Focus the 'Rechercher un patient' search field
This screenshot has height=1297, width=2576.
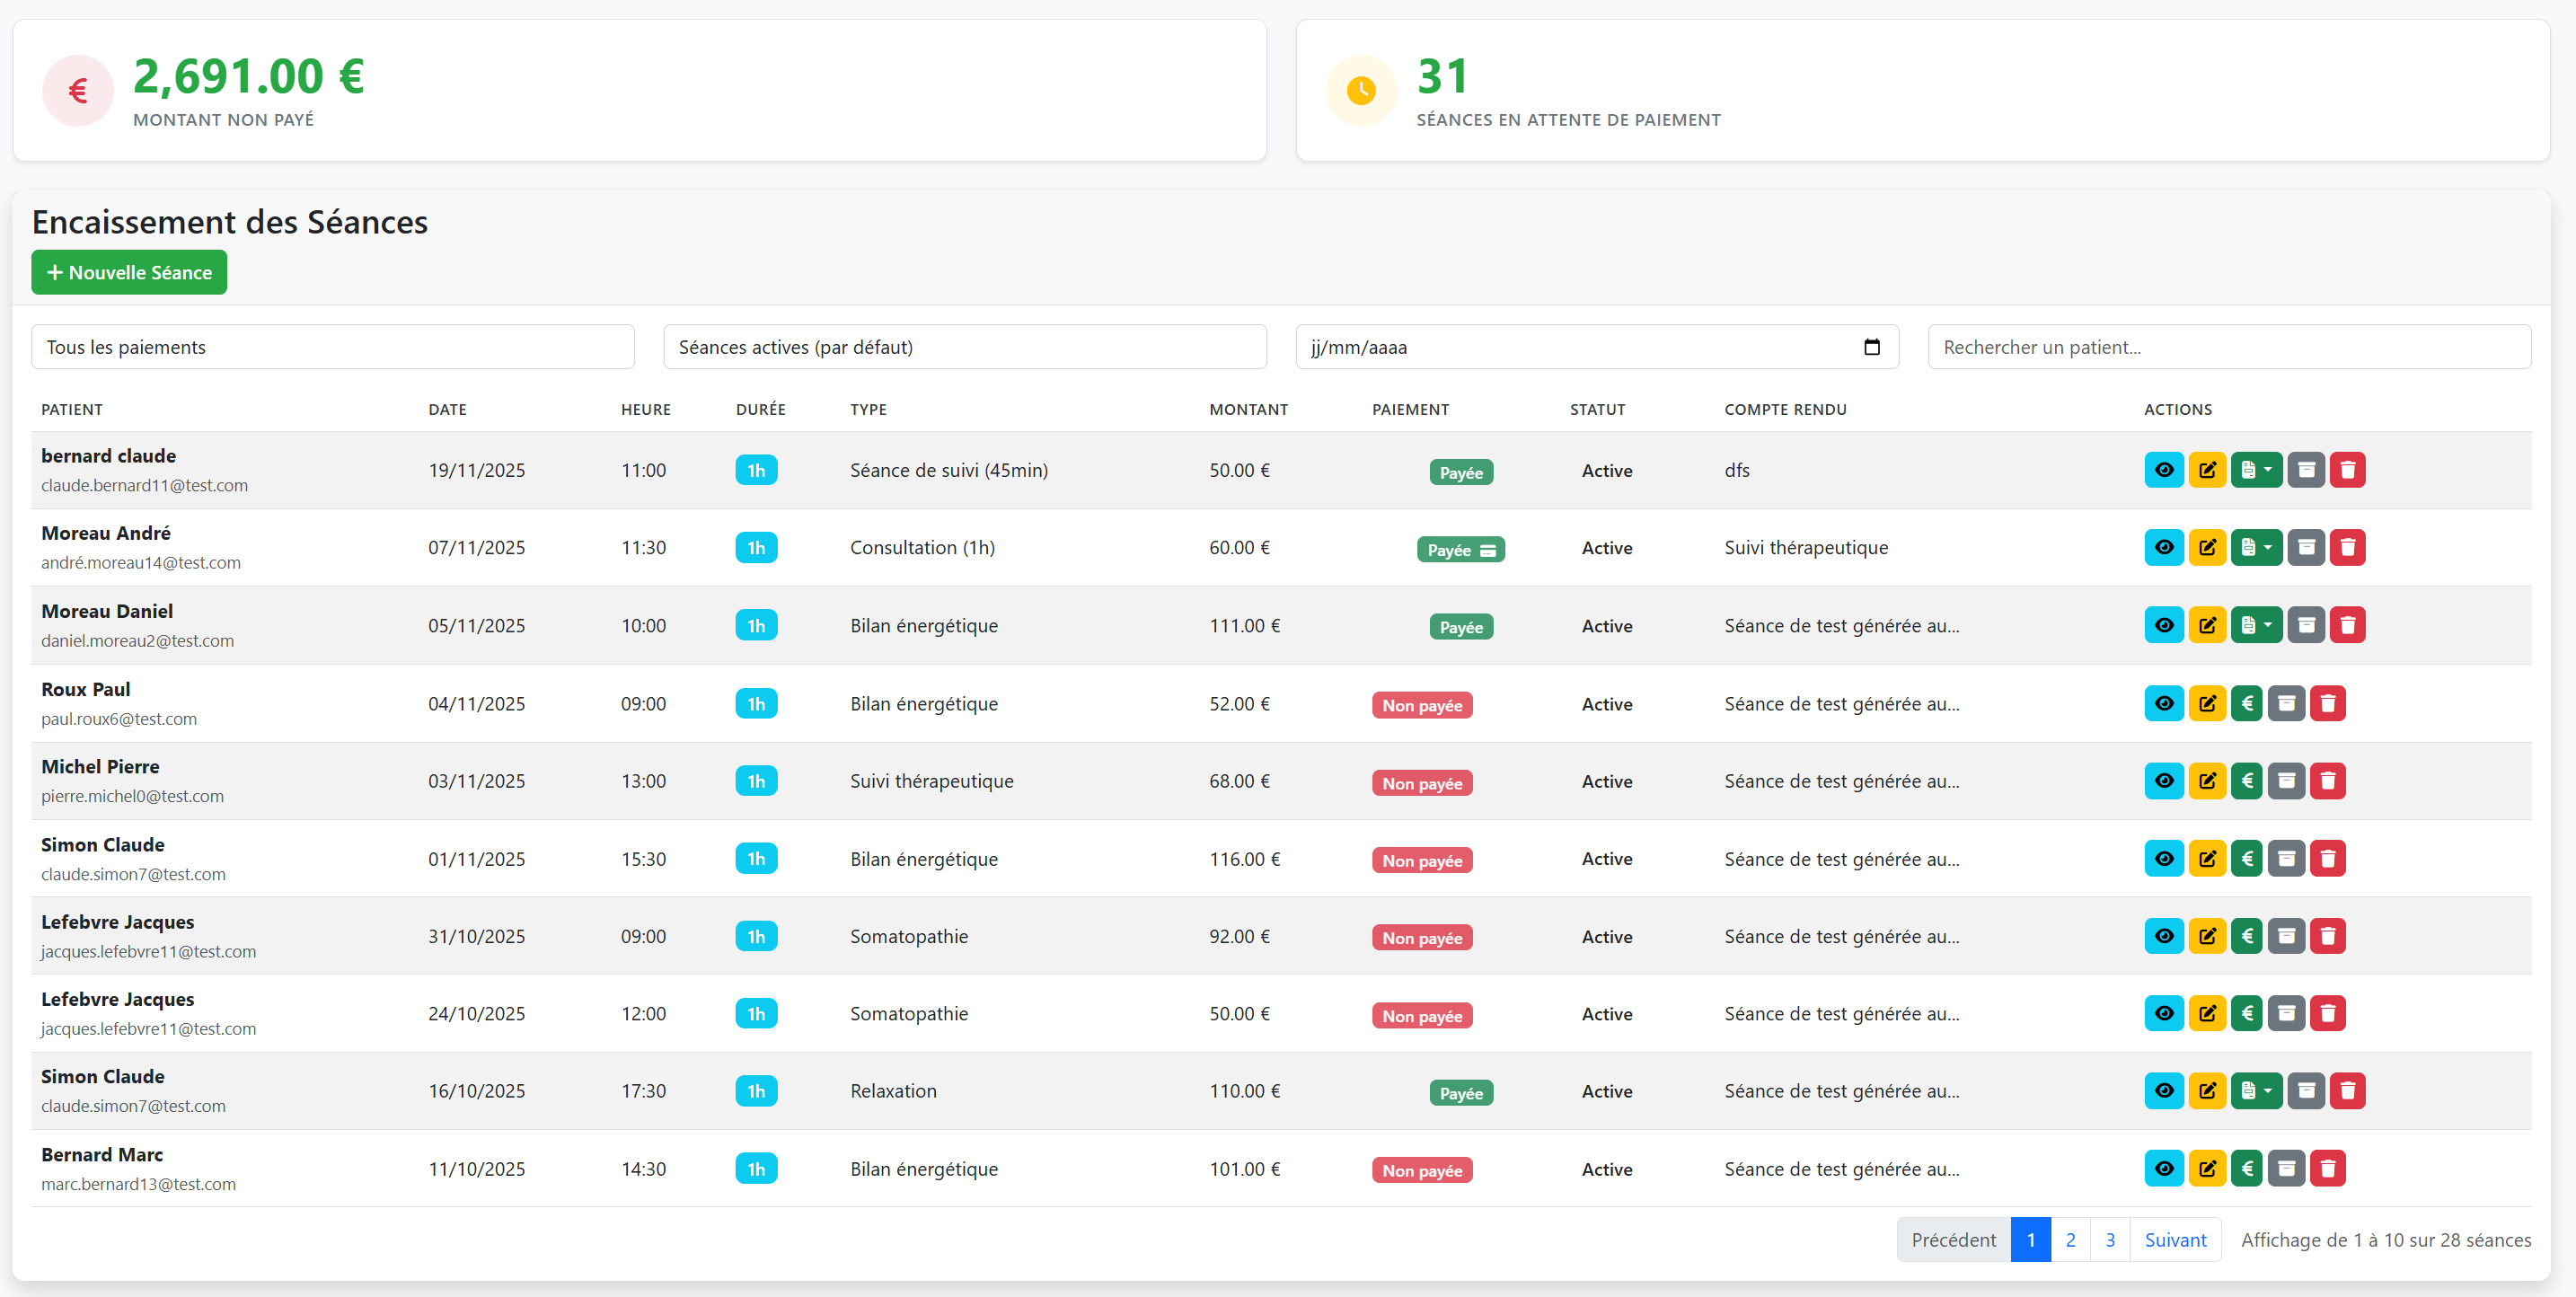click(2228, 347)
